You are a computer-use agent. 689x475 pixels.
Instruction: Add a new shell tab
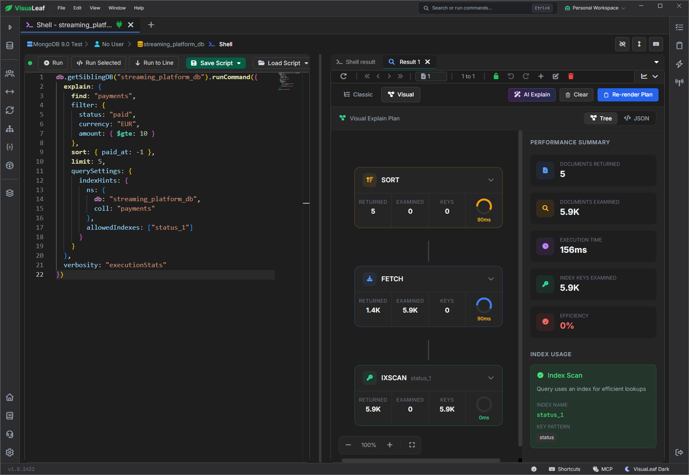tap(151, 25)
